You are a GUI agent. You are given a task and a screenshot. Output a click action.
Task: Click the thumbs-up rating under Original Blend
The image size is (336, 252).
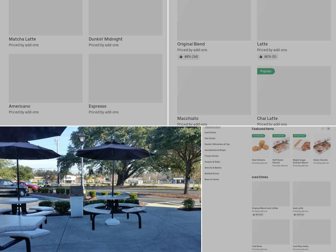(189, 57)
